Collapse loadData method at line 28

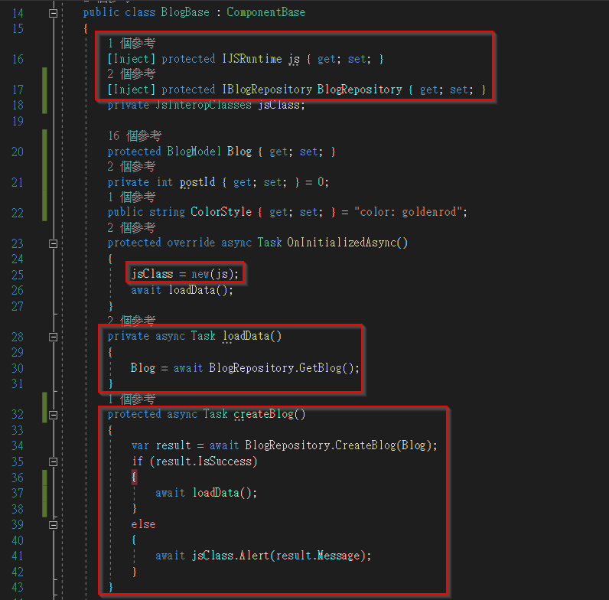tap(54, 337)
